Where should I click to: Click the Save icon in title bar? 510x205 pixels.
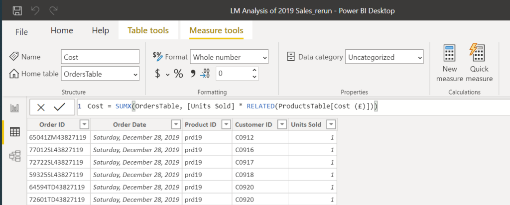[17, 10]
